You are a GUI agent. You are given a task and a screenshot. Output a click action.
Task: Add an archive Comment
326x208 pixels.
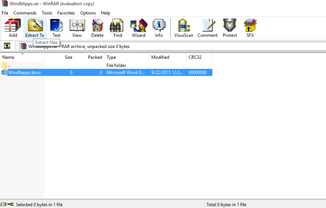pyautogui.click(x=207, y=28)
